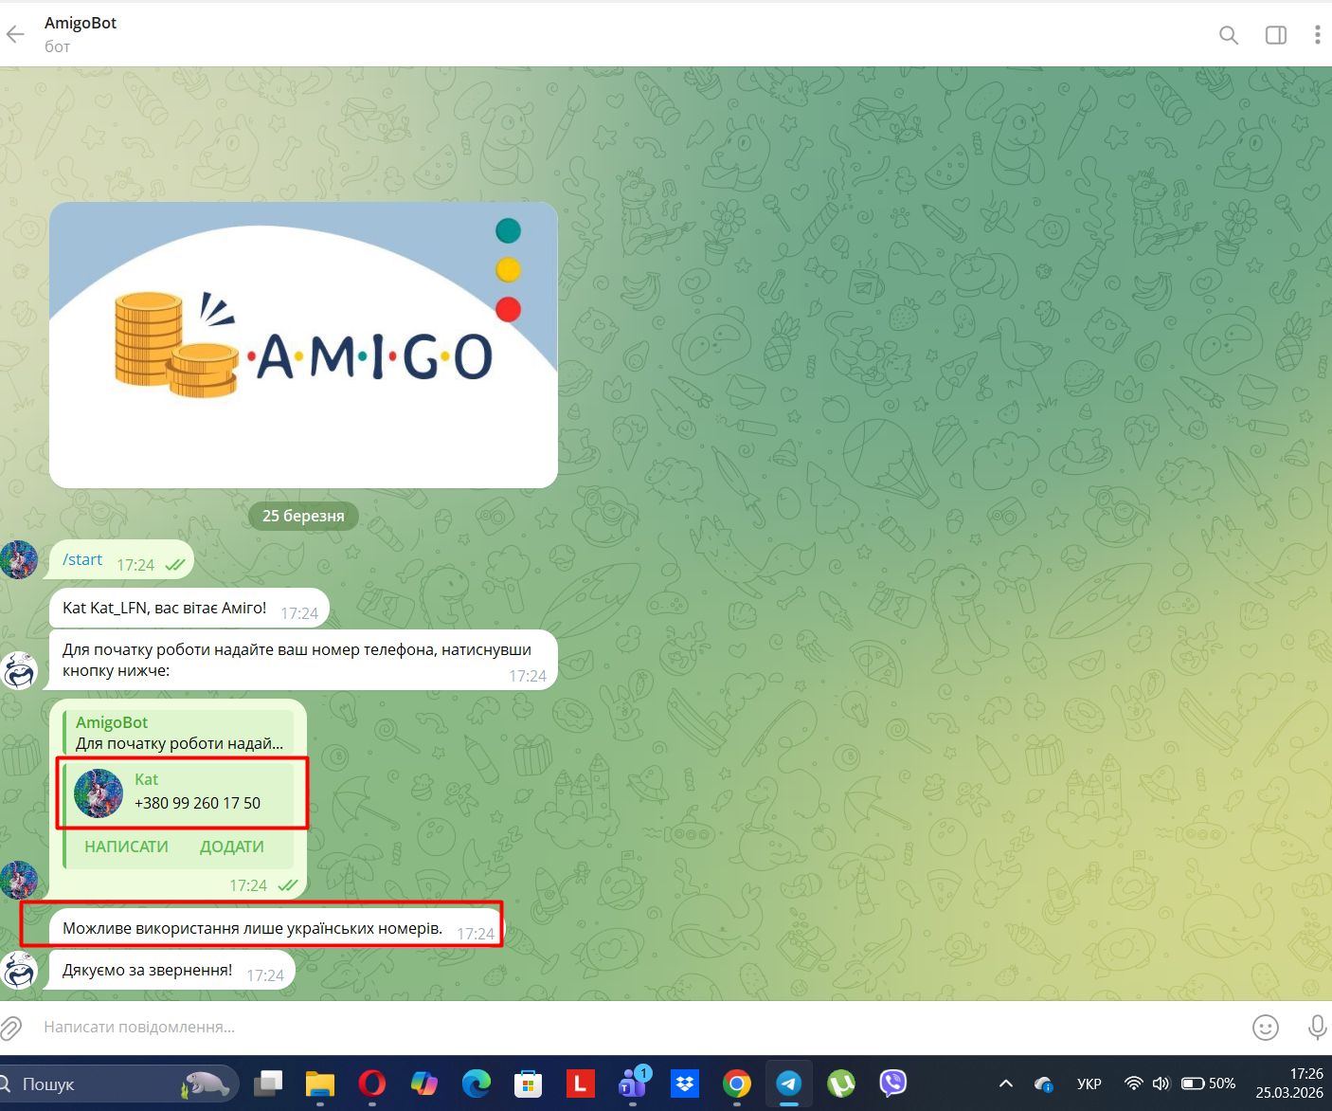Toggle the right sidebar panel icon

[x=1276, y=35]
